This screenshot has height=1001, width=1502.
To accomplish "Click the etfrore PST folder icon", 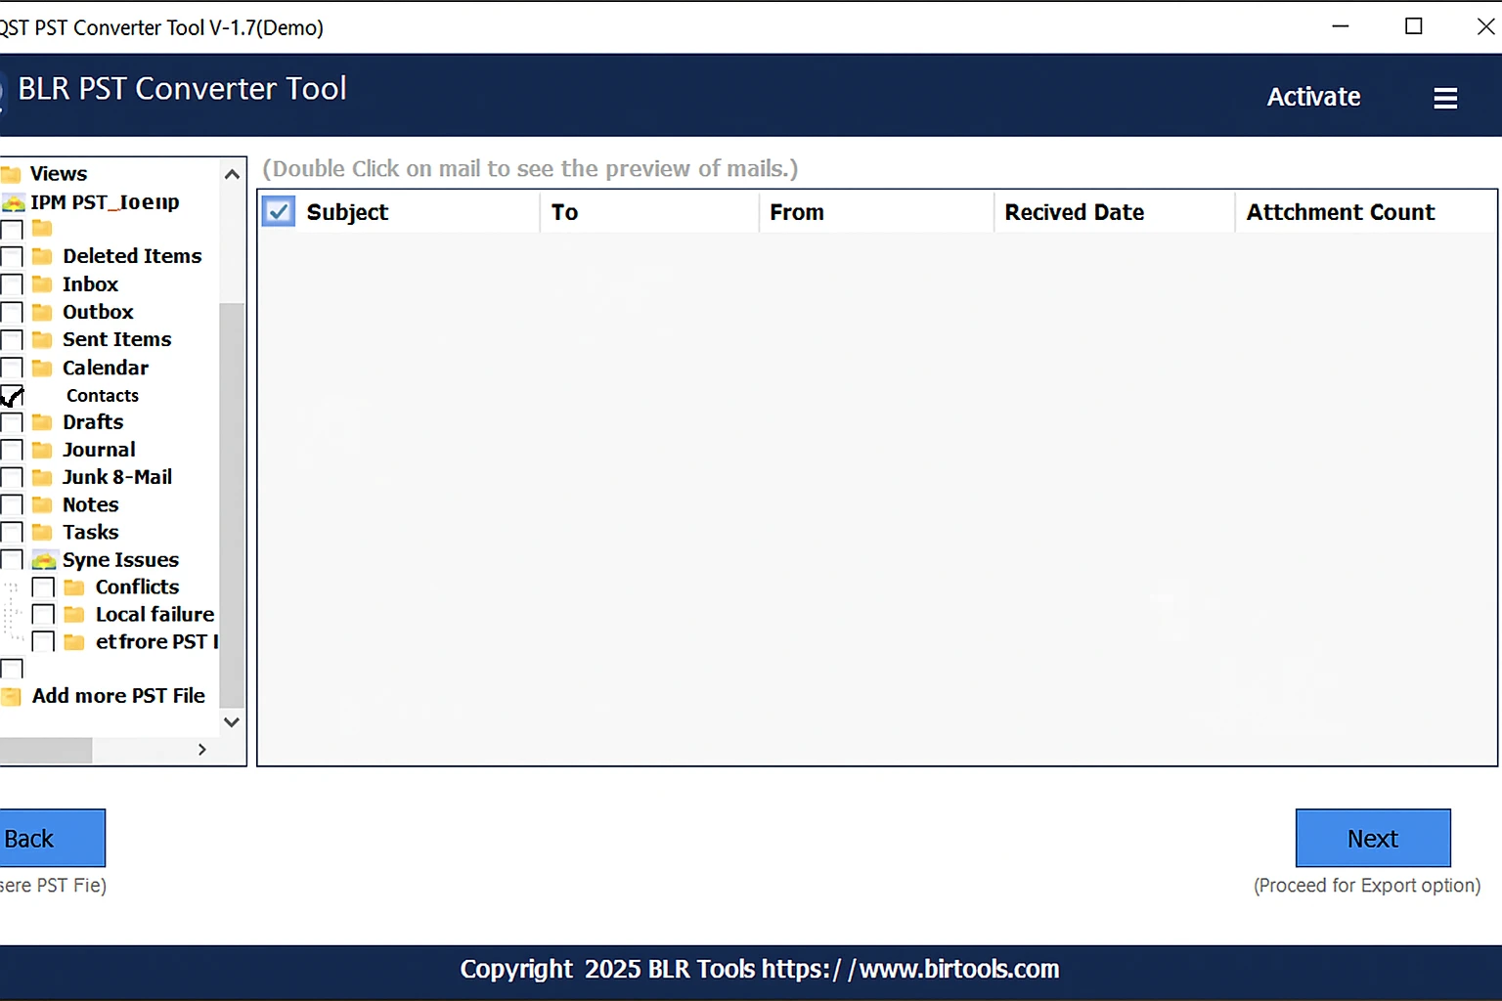I will (x=74, y=641).
